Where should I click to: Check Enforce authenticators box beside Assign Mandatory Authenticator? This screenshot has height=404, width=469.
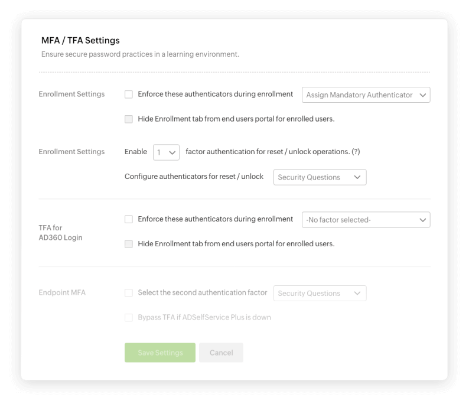pyautogui.click(x=129, y=95)
